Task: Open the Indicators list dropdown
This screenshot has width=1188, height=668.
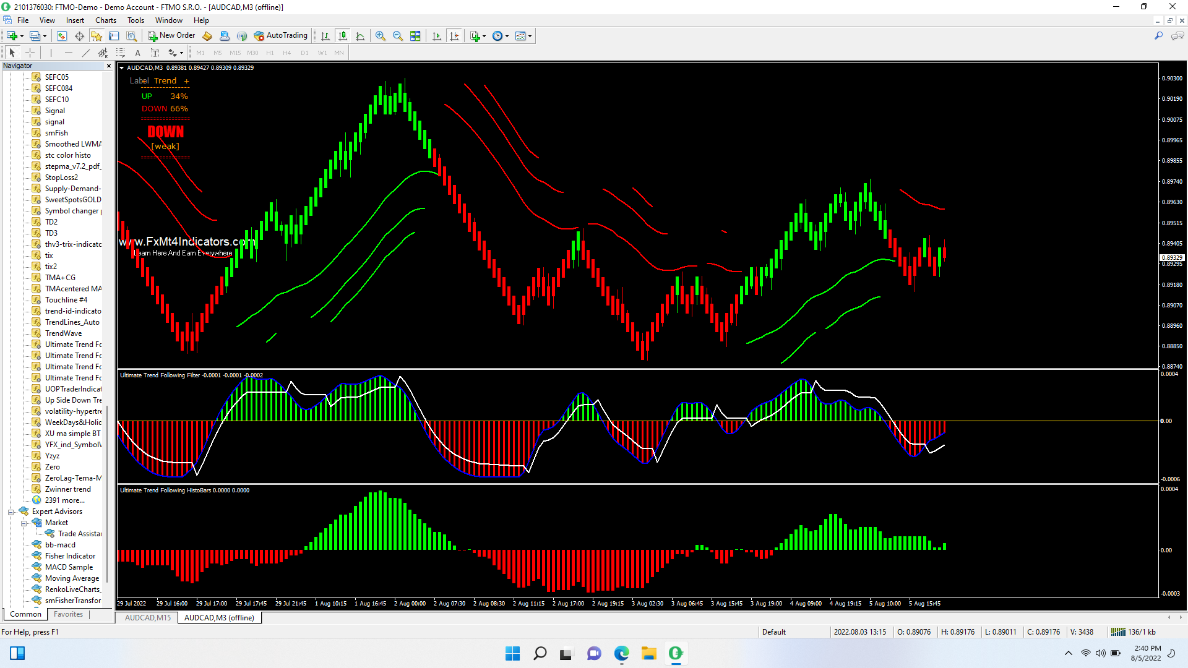Action: [478, 36]
